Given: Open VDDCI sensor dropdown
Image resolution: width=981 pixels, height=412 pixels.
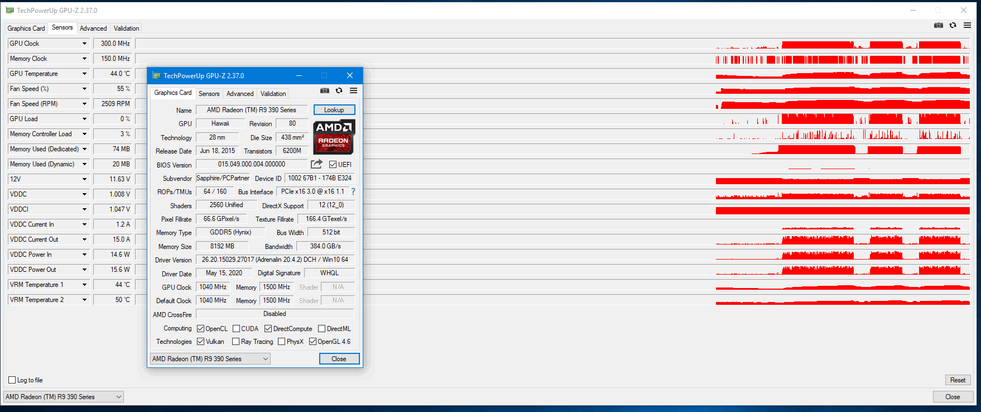Looking at the screenshot, I should tap(85, 209).
